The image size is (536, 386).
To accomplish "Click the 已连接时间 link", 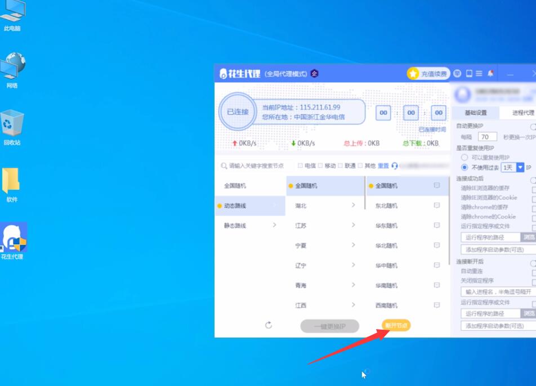I will pyautogui.click(x=432, y=129).
